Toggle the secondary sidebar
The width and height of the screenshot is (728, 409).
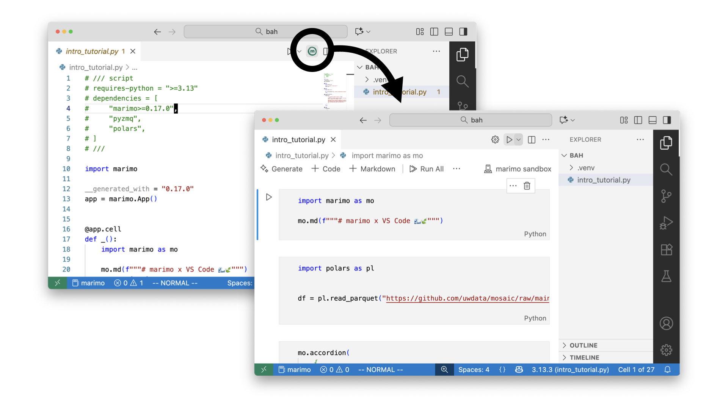(667, 120)
